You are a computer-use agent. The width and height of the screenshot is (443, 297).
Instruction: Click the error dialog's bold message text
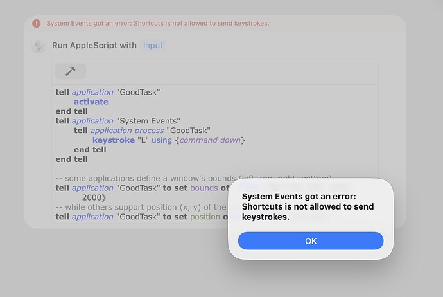308,206
